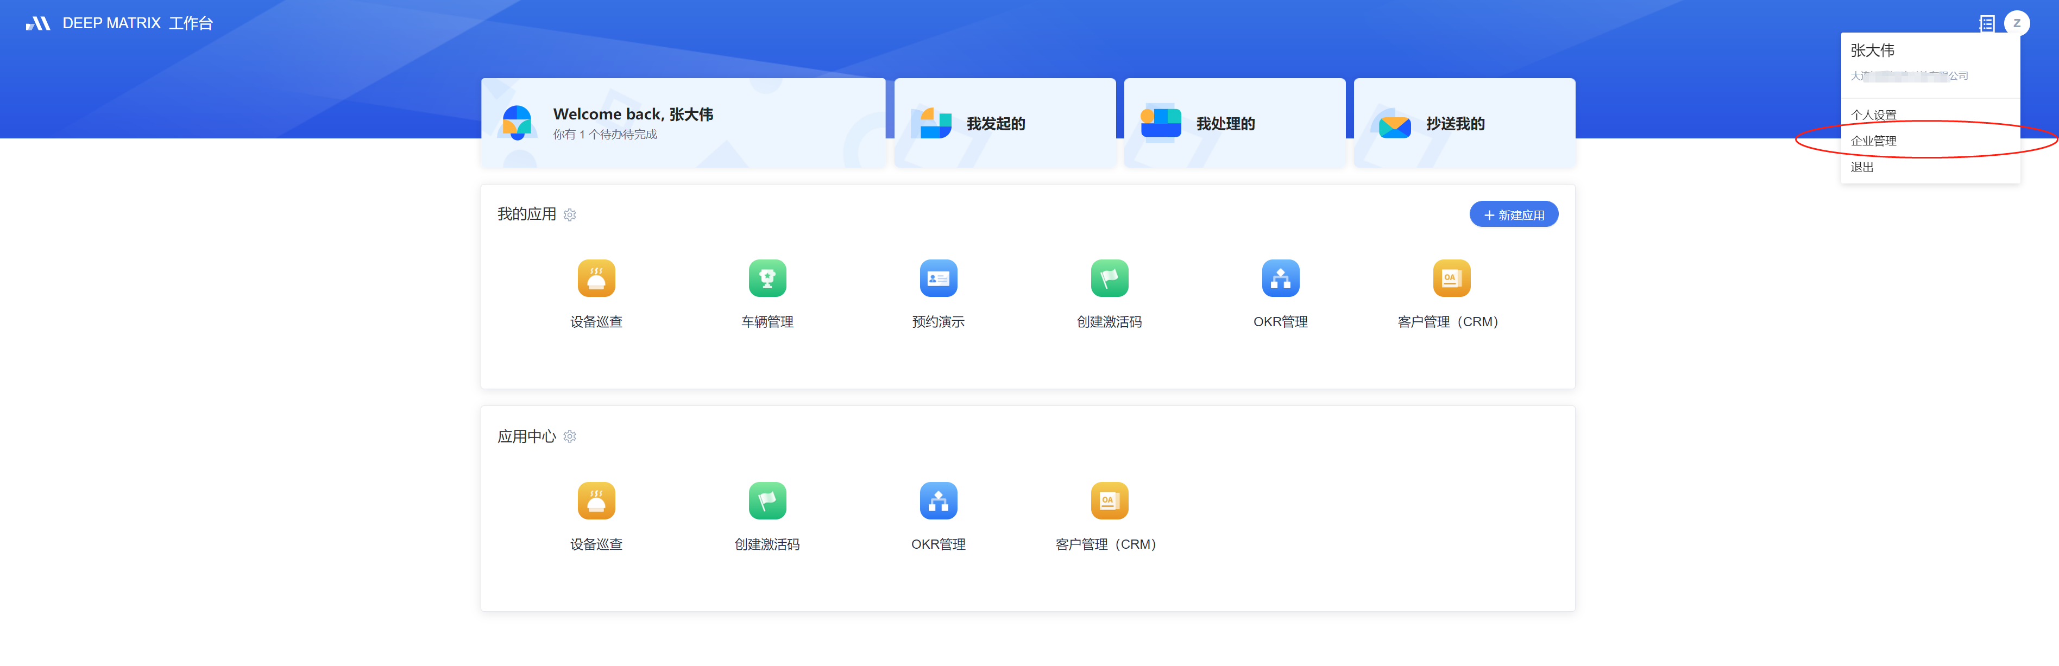Click the 张大伟 name in dropdown
Viewport: 2059px width, 666px height.
(1872, 51)
